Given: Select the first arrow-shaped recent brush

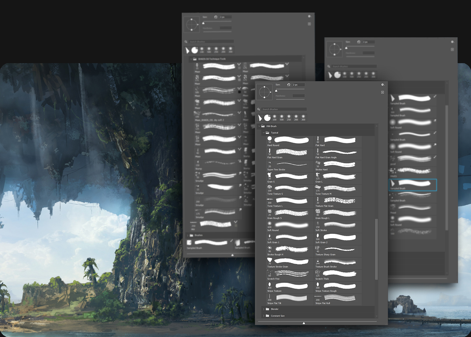Looking at the screenshot, I should click(260, 118).
